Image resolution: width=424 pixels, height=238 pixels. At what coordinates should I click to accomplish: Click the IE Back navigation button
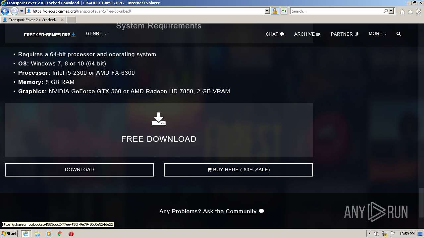pyautogui.click(x=5, y=11)
